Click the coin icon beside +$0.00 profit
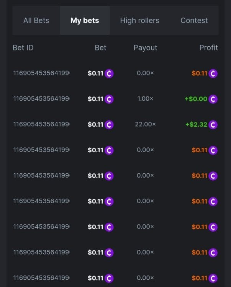 click(213, 99)
